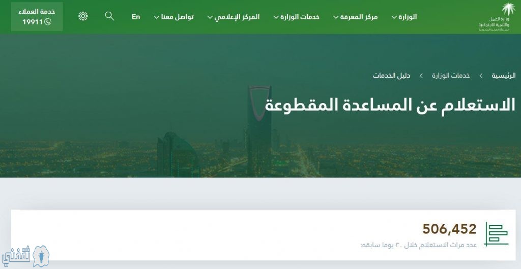This screenshot has height=269, width=521.
Task: Click the lightbulb watermark logo
Action: click(x=41, y=256)
